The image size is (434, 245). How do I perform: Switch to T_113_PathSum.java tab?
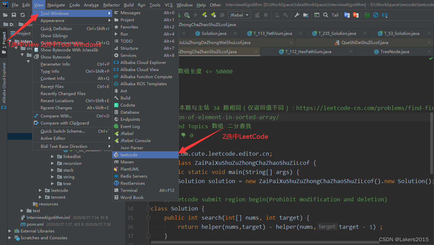[x=272, y=33]
